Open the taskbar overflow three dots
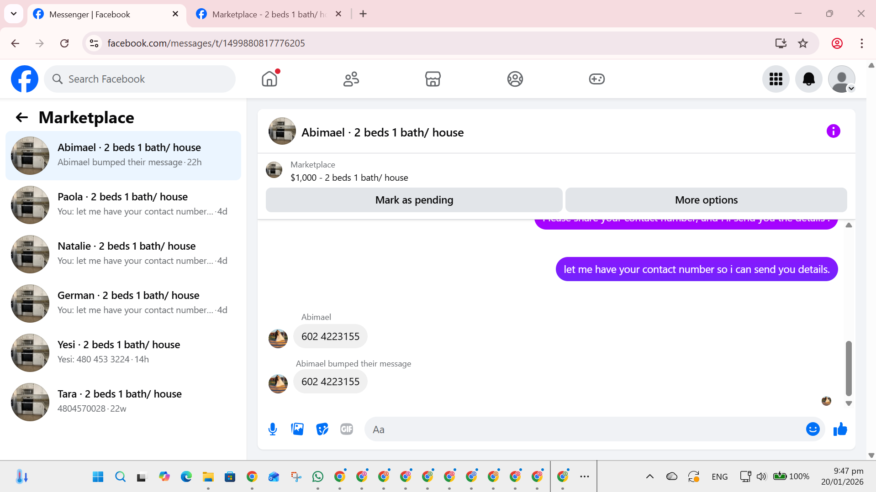This screenshot has height=492, width=876. [584, 476]
